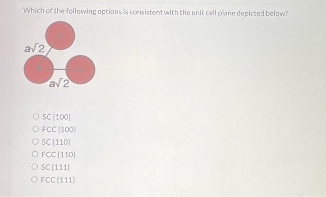Image resolution: width=326 pixels, height=197 pixels.
Task: Mark the FCC {111} radio button
Action: (34, 179)
